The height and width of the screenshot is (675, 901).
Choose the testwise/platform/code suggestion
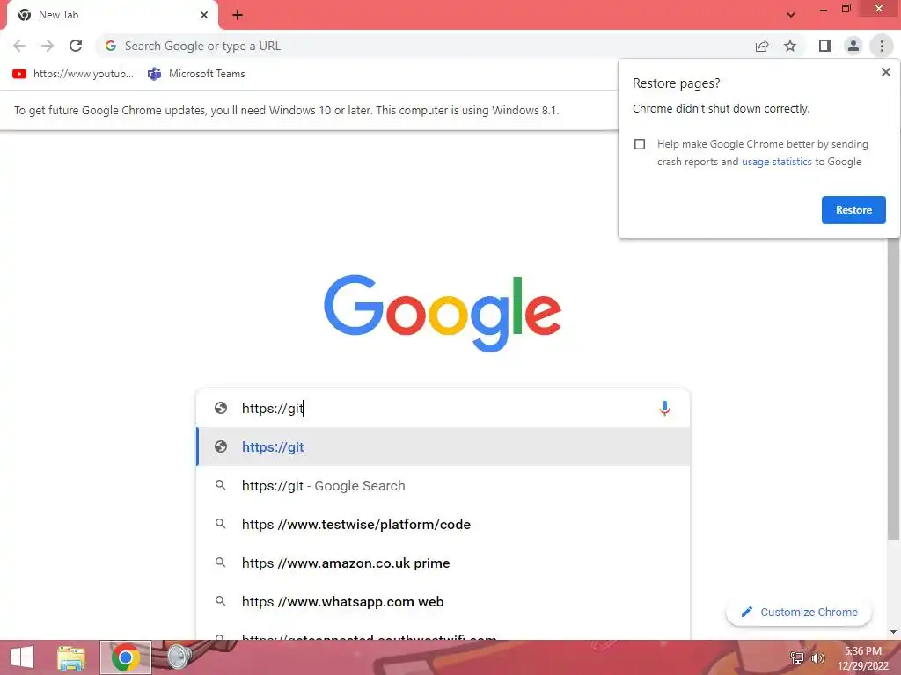click(x=443, y=524)
